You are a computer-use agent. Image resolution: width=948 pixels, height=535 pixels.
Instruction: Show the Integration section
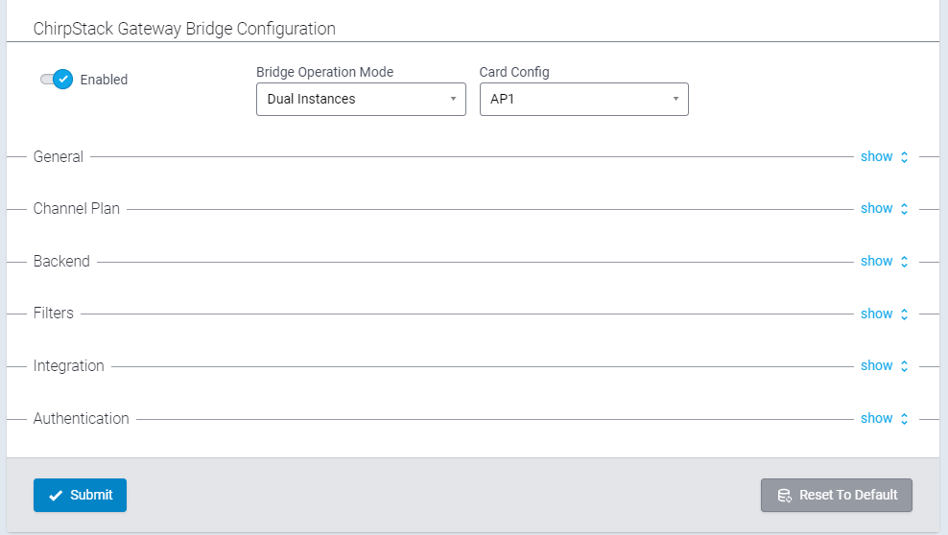coord(876,365)
